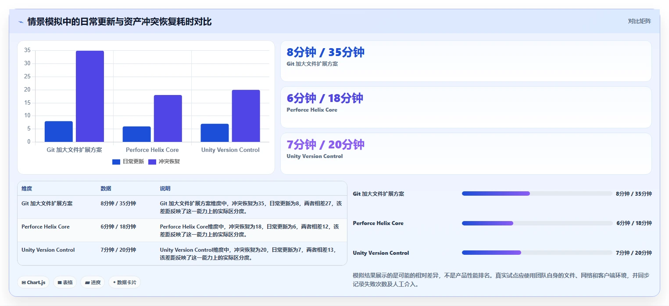Click the purple 冲突恢复 legend swatch
The height and width of the screenshot is (306, 669).
tap(152, 162)
